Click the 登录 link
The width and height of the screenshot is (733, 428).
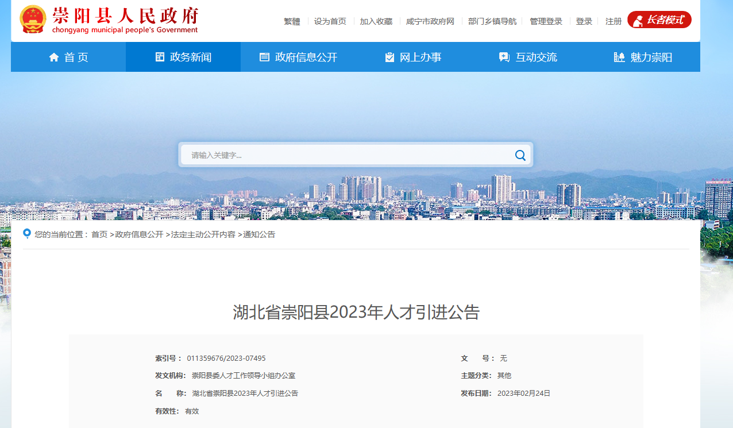[x=584, y=21]
